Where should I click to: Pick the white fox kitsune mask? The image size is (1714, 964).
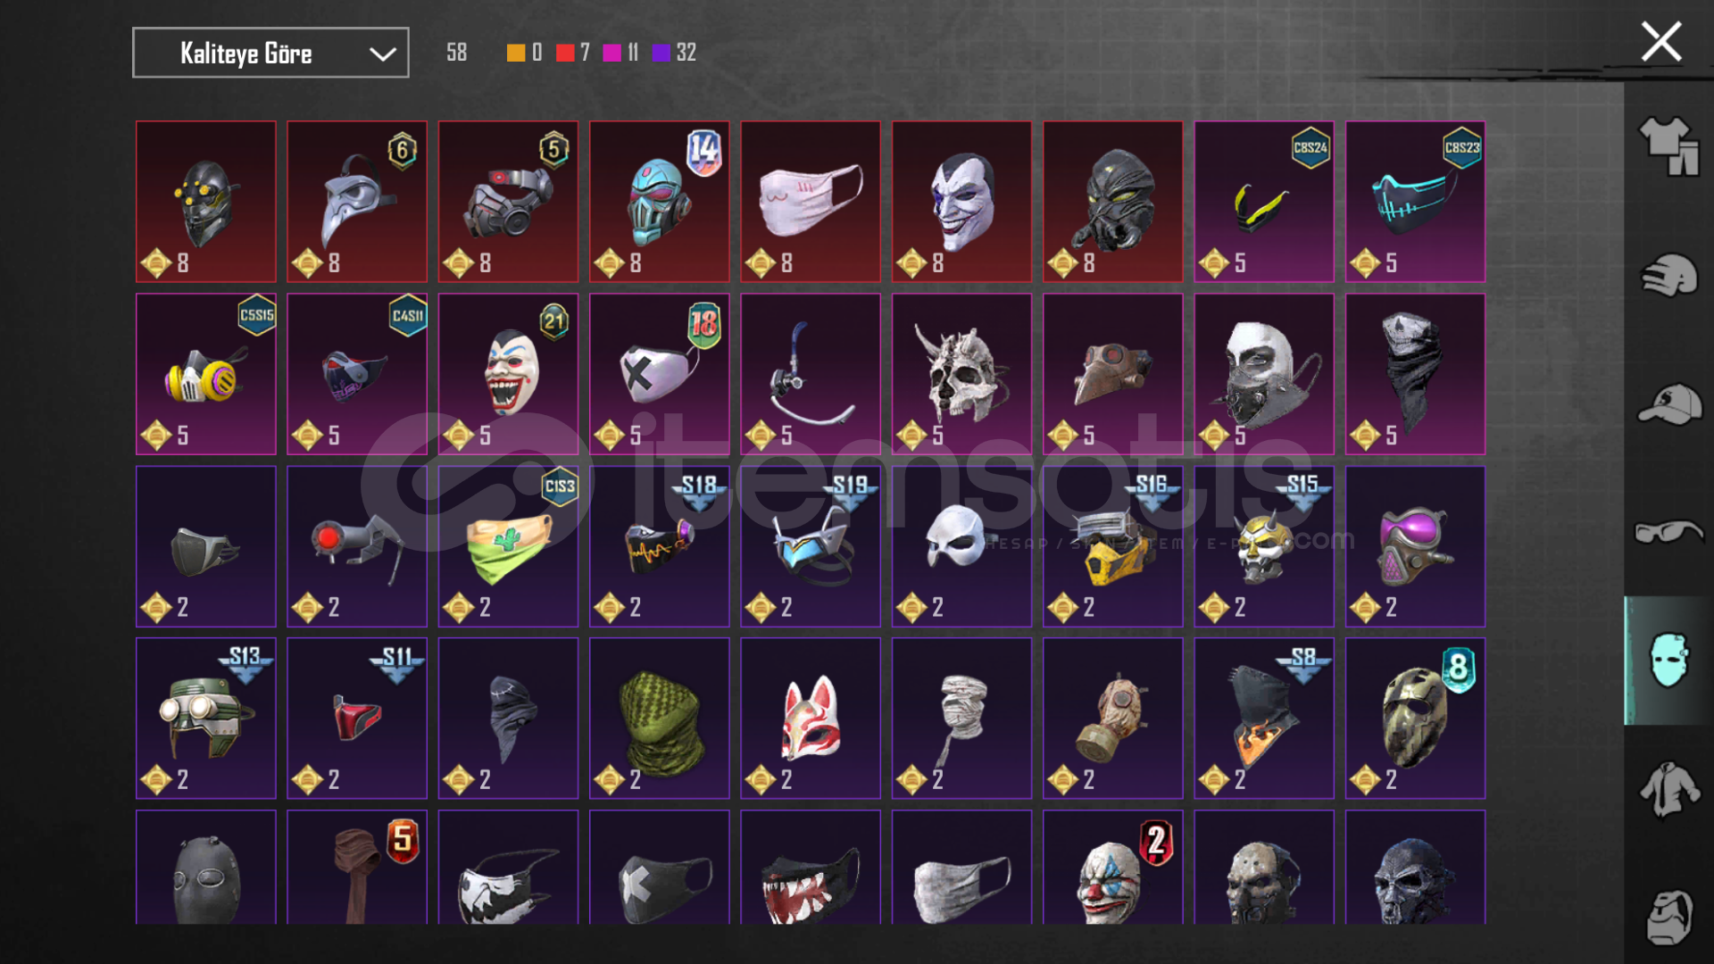coord(811,718)
